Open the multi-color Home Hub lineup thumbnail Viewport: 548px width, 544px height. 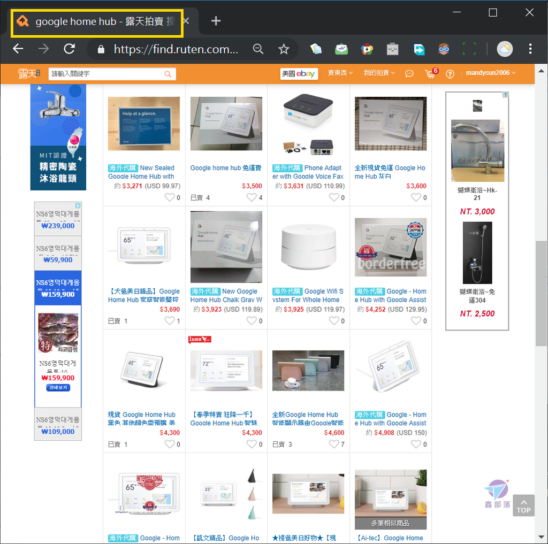point(308,370)
